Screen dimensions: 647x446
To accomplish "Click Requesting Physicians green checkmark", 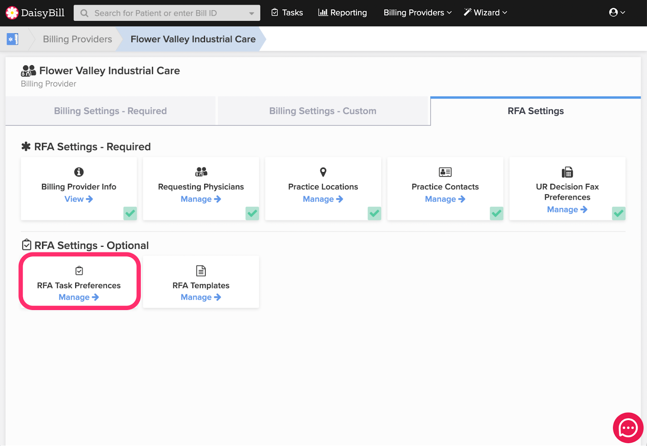I will [252, 213].
